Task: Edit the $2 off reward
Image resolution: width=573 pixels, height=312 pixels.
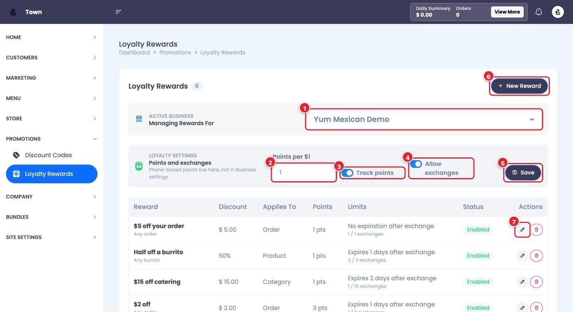Action: pyautogui.click(x=522, y=308)
